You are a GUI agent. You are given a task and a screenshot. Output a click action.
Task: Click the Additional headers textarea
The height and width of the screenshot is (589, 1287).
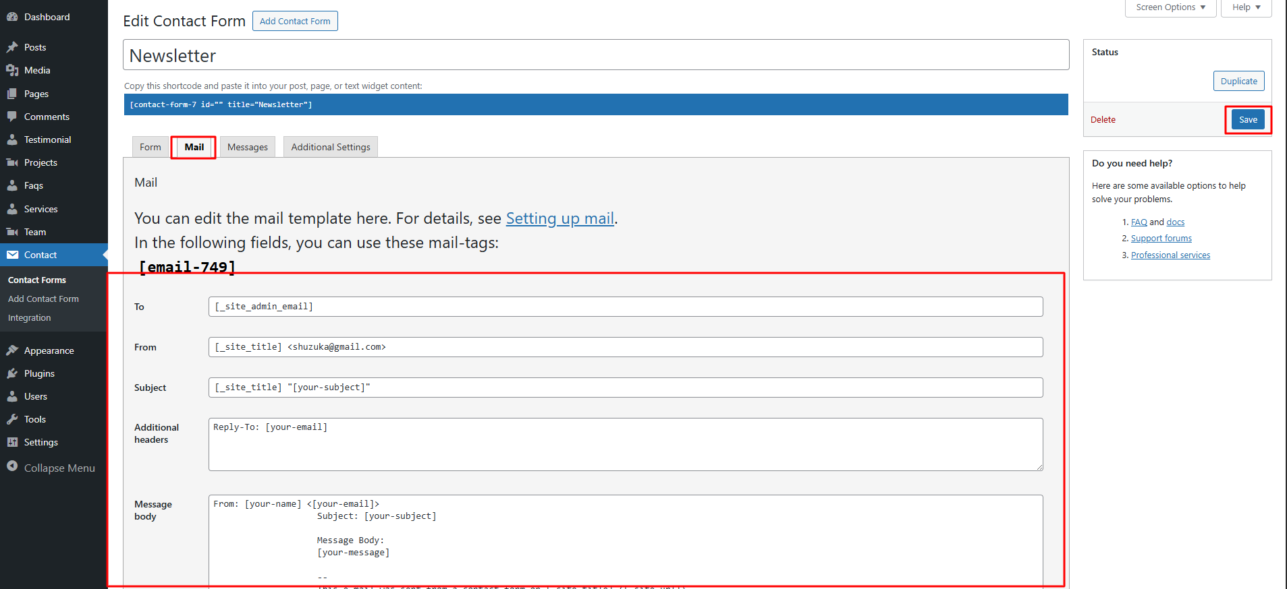pyautogui.click(x=626, y=444)
